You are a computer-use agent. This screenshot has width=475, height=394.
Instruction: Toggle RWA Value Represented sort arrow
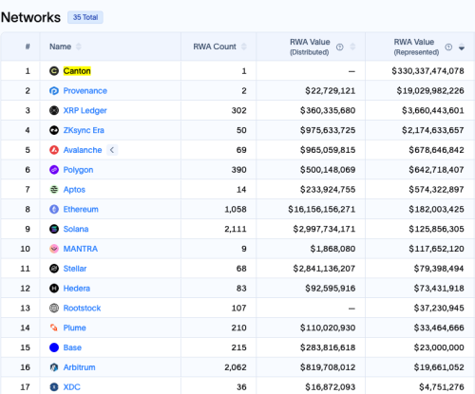click(x=462, y=47)
